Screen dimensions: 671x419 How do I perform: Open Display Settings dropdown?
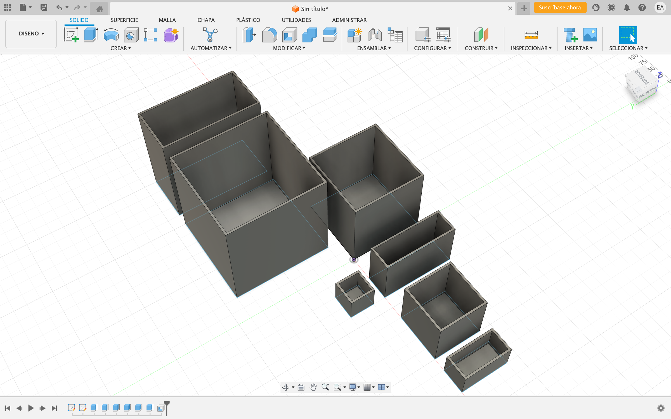[355, 387]
